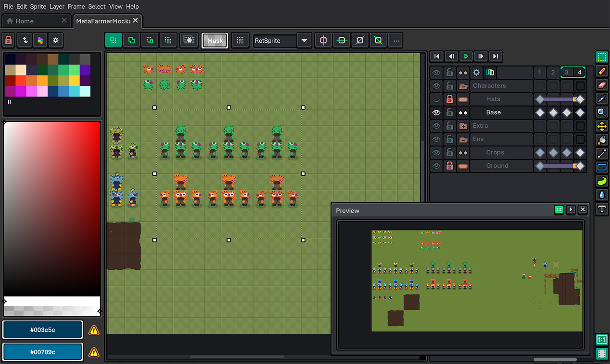Collapse the Characters layer group
This screenshot has height=364, width=610.
[463, 86]
